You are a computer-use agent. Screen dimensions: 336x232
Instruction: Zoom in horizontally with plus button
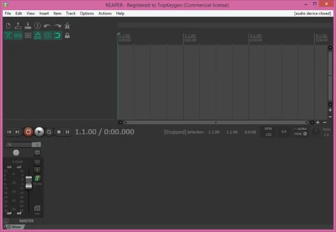[x=318, y=122]
